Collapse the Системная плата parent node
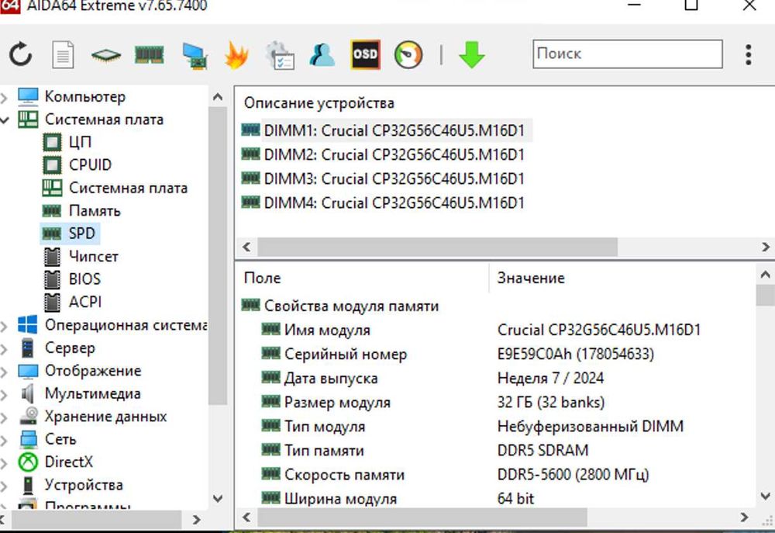The height and width of the screenshot is (533, 775). click(x=4, y=119)
